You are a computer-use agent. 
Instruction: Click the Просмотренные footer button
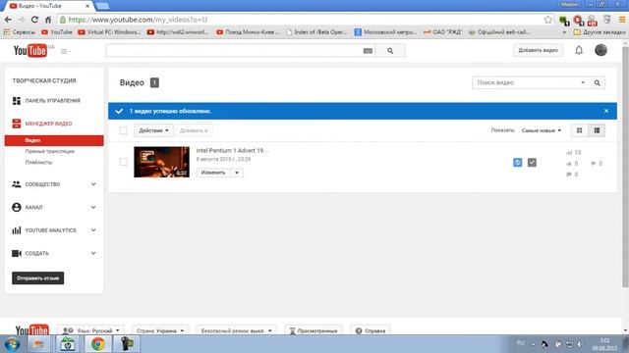(x=314, y=330)
